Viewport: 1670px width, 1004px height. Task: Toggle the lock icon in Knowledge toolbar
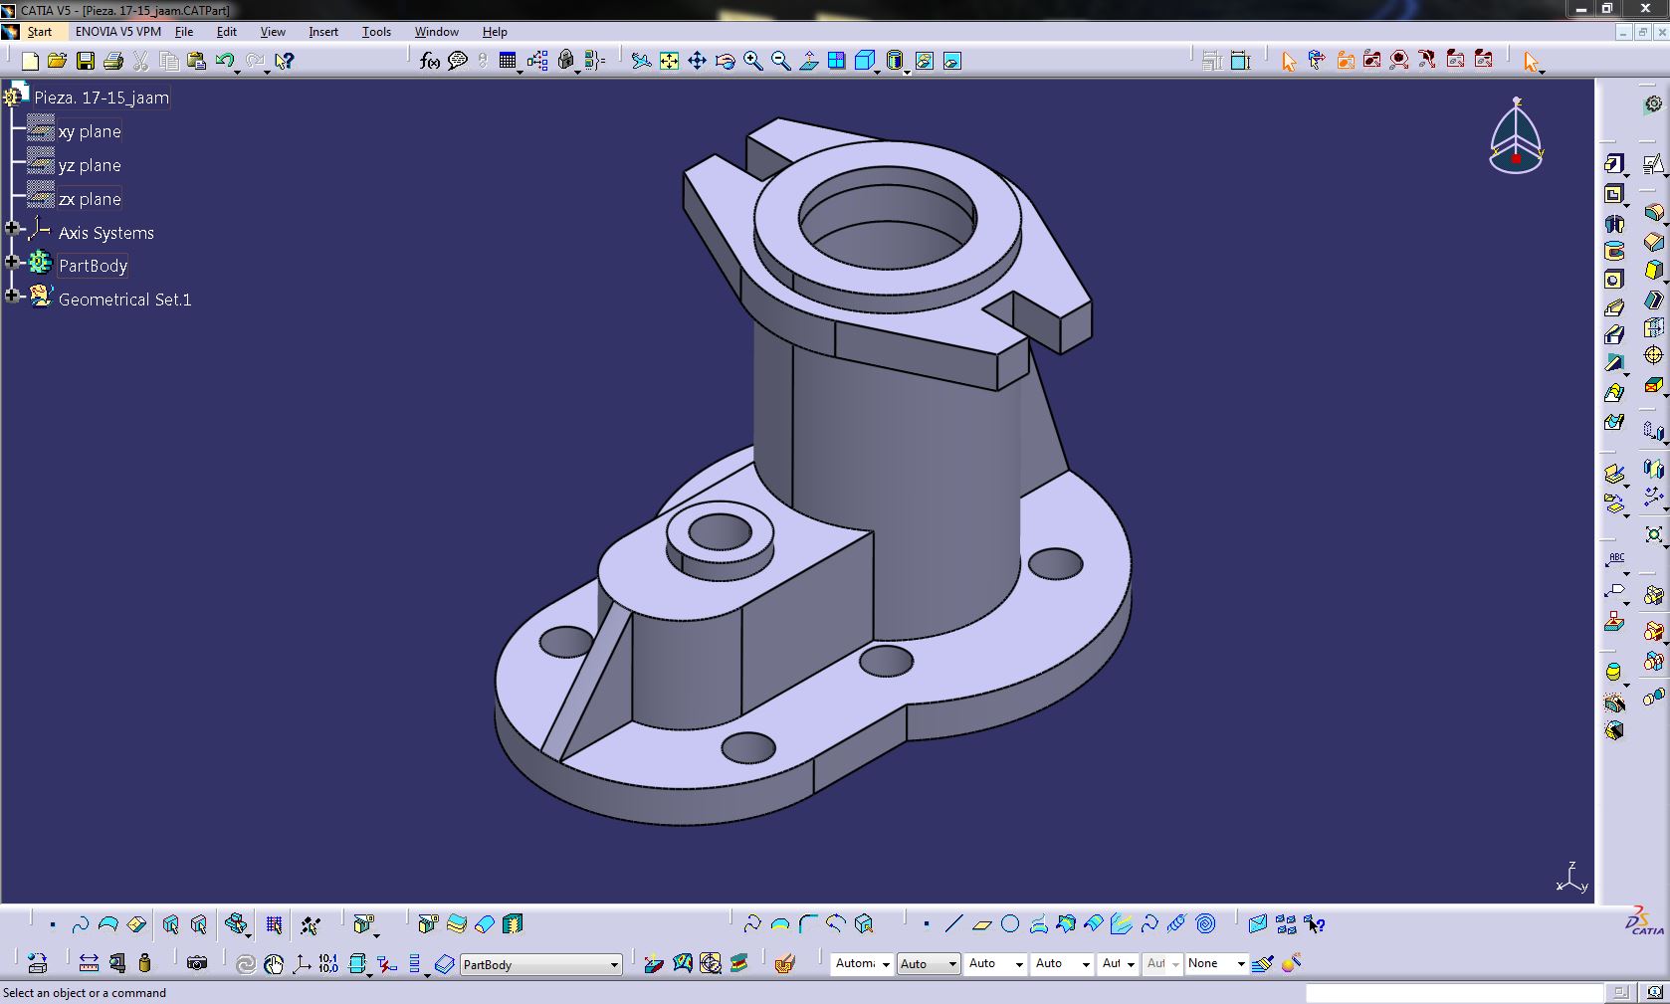tap(566, 61)
